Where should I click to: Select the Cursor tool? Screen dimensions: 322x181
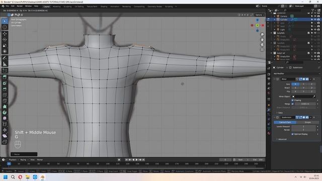pos(5,27)
